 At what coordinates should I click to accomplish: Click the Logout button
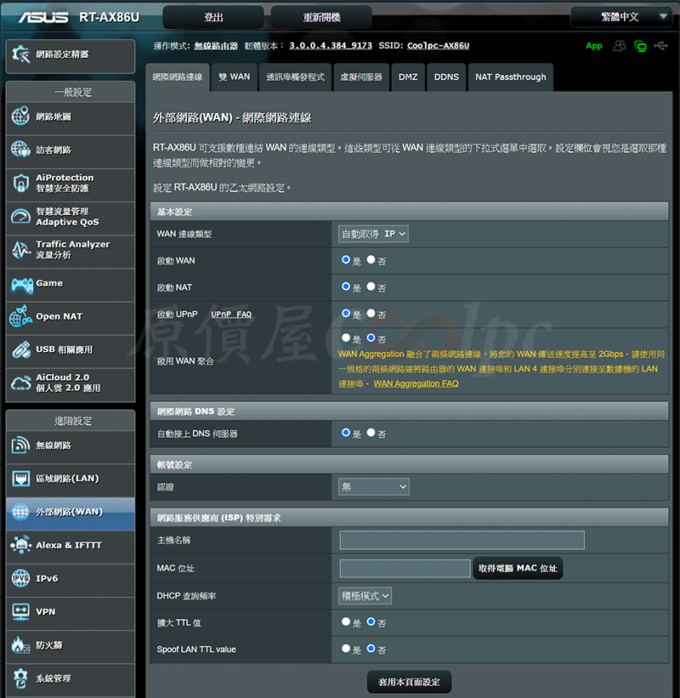coord(213,17)
